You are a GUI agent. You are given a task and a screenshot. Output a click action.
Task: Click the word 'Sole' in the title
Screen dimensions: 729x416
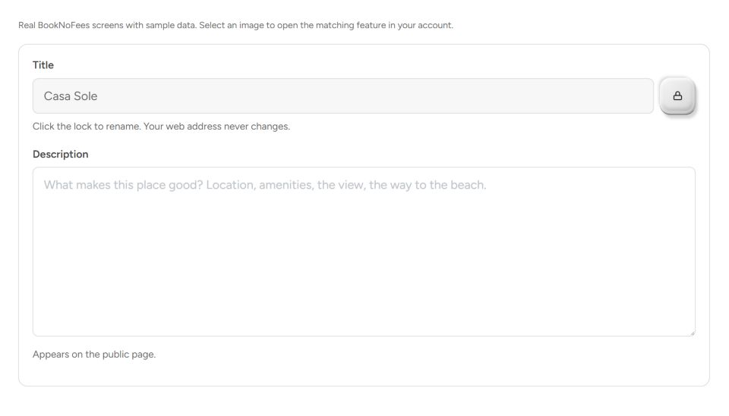pos(86,96)
